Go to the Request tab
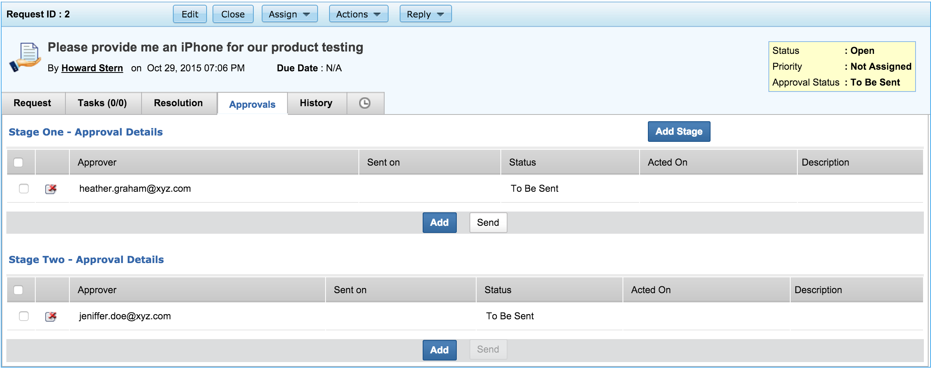Image resolution: width=931 pixels, height=370 pixels. pyautogui.click(x=33, y=103)
